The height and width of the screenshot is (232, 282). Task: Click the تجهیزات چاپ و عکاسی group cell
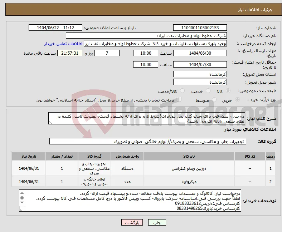(94, 169)
